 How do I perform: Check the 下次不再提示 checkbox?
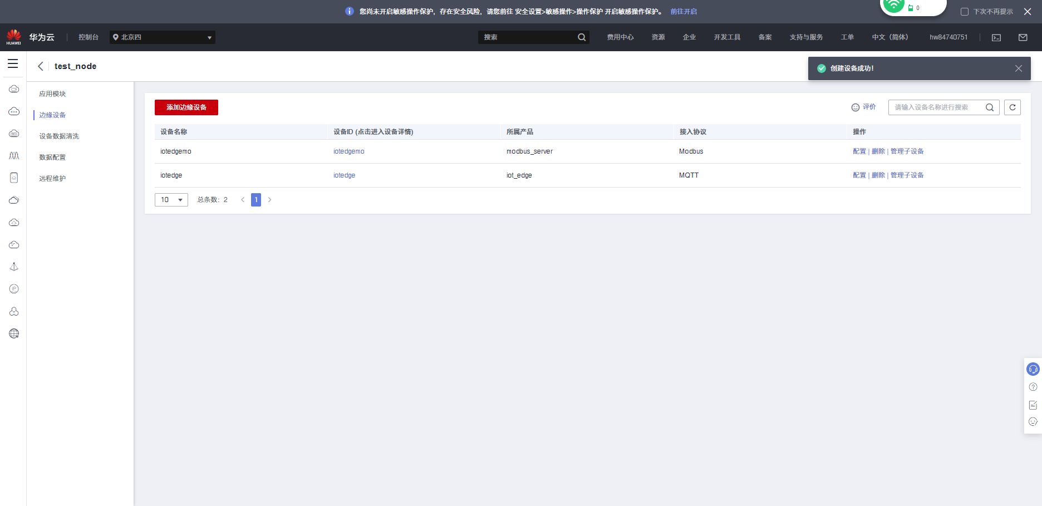tap(965, 12)
